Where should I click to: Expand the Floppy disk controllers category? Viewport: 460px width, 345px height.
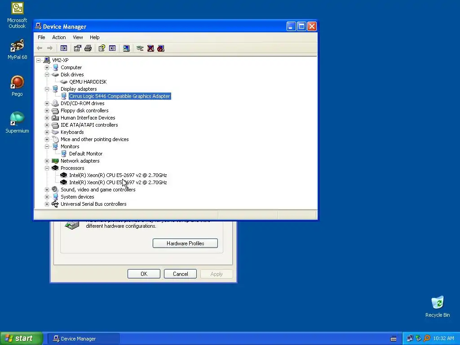(x=47, y=111)
